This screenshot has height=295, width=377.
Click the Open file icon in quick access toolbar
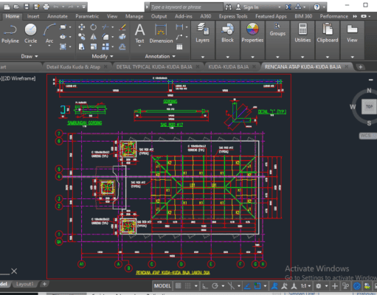pyautogui.click(x=16, y=7)
